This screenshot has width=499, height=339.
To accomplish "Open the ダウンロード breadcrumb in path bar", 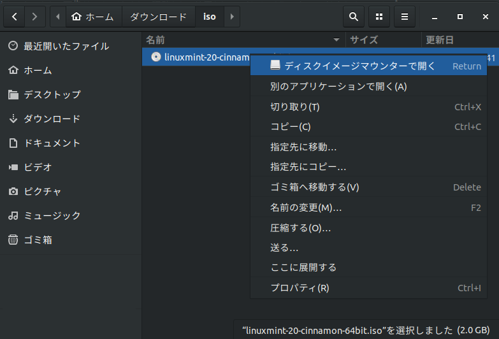I will tap(158, 17).
